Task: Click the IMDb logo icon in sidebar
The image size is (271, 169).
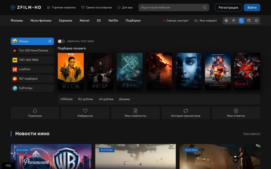Action: tap(15, 60)
